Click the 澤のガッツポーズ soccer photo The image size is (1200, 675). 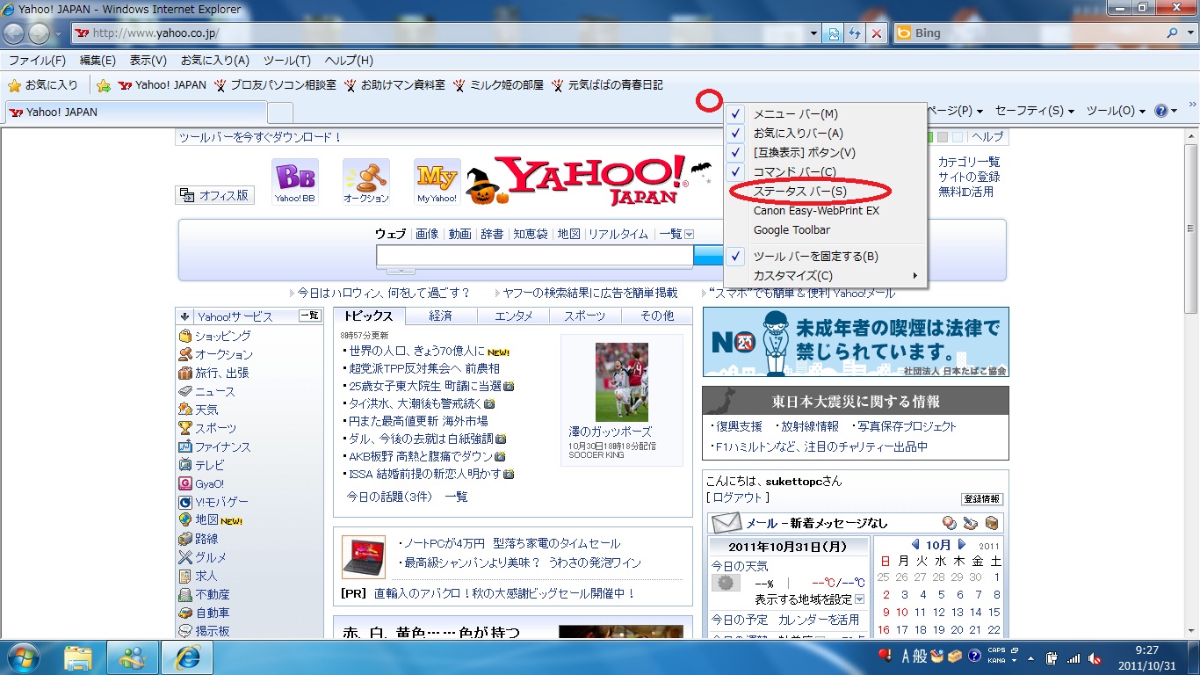point(621,382)
